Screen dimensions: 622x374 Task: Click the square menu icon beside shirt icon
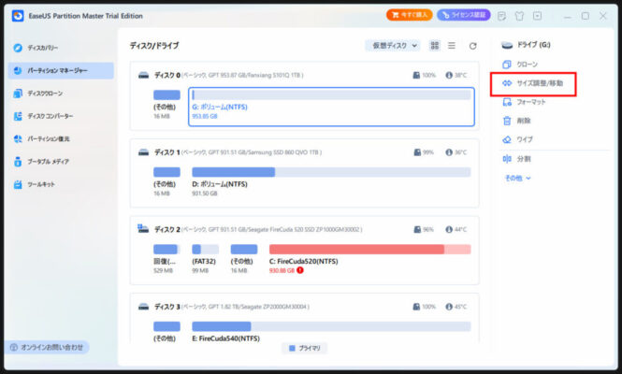point(537,16)
